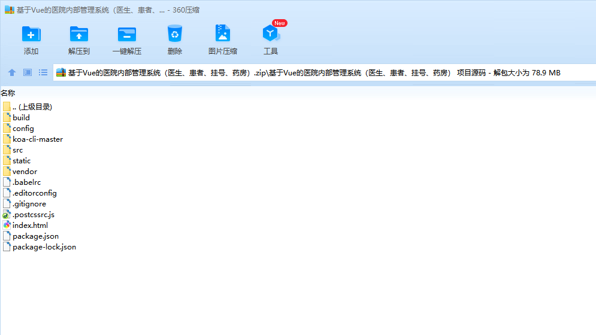Image resolution: width=596 pixels, height=335 pixels.
Task: Click the archive icon in the address bar
Action: coord(61,72)
